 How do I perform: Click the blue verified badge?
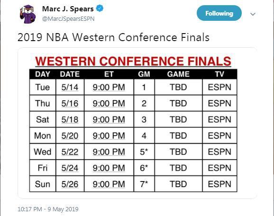coord(100,9)
